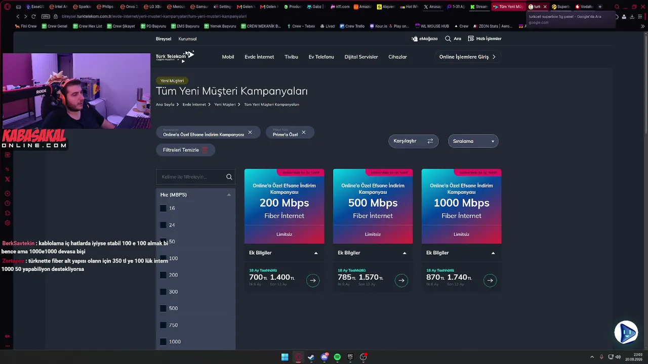The width and height of the screenshot is (648, 364).
Task: Remove the Prime'a Özel filter chip
Action: coord(304,132)
